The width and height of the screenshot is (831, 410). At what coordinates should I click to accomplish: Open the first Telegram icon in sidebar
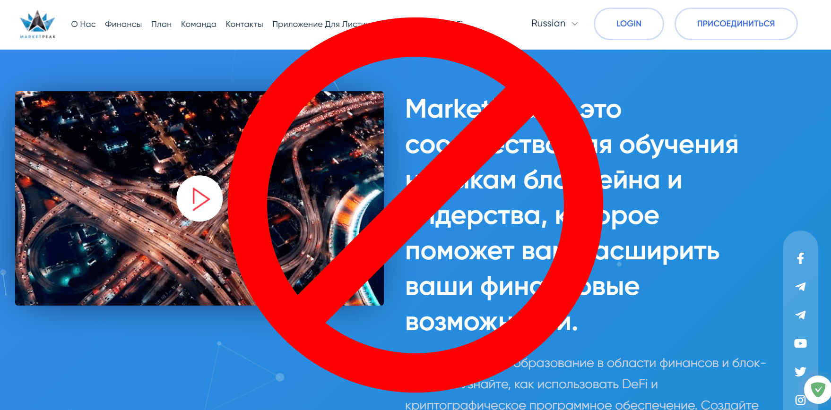(x=800, y=287)
